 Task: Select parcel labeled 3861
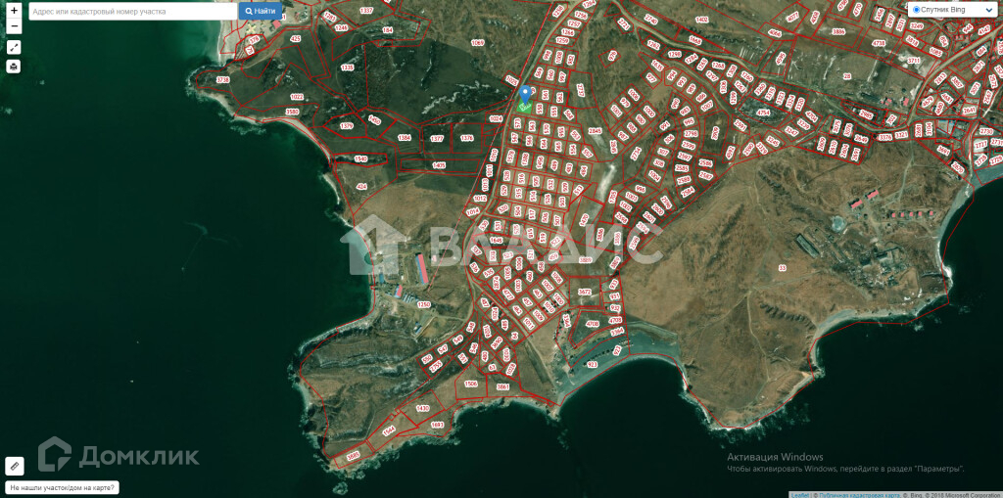503,386
